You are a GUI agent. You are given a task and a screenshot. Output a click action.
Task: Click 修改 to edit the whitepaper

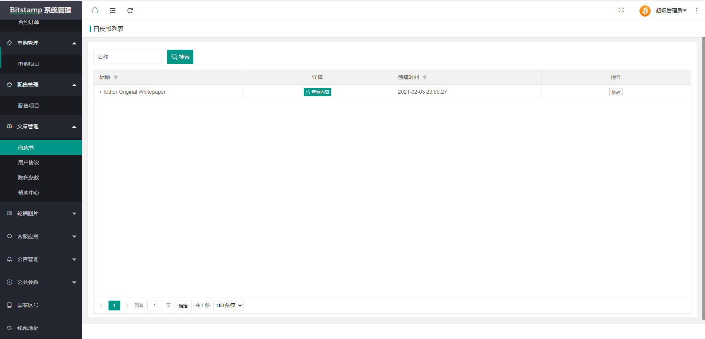point(616,92)
